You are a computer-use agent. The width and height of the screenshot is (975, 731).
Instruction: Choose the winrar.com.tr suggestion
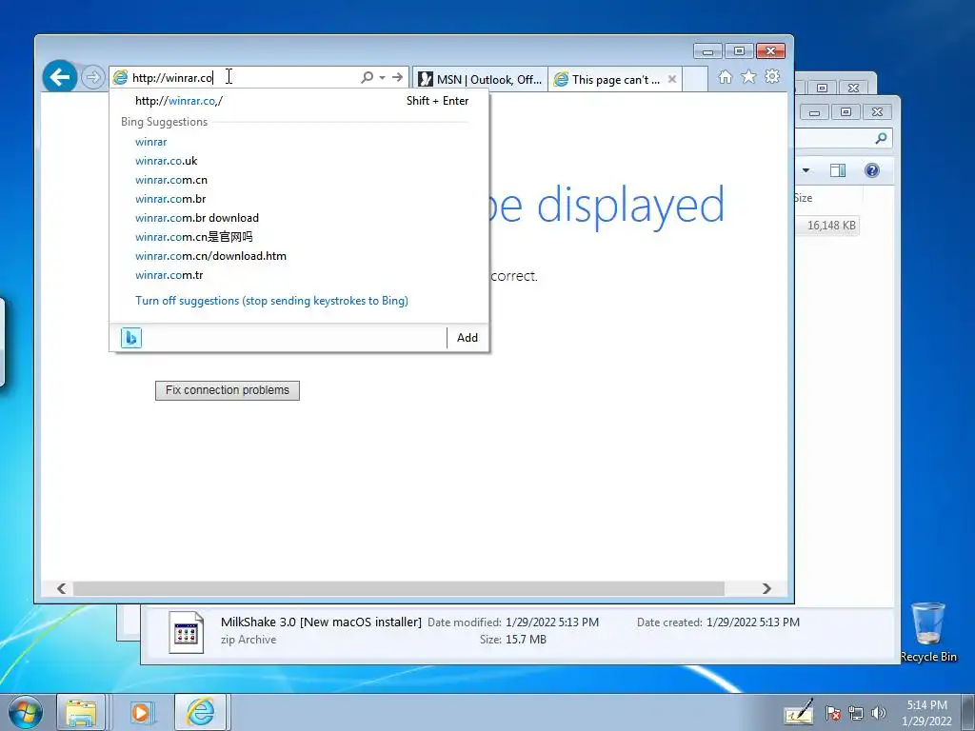pos(169,275)
